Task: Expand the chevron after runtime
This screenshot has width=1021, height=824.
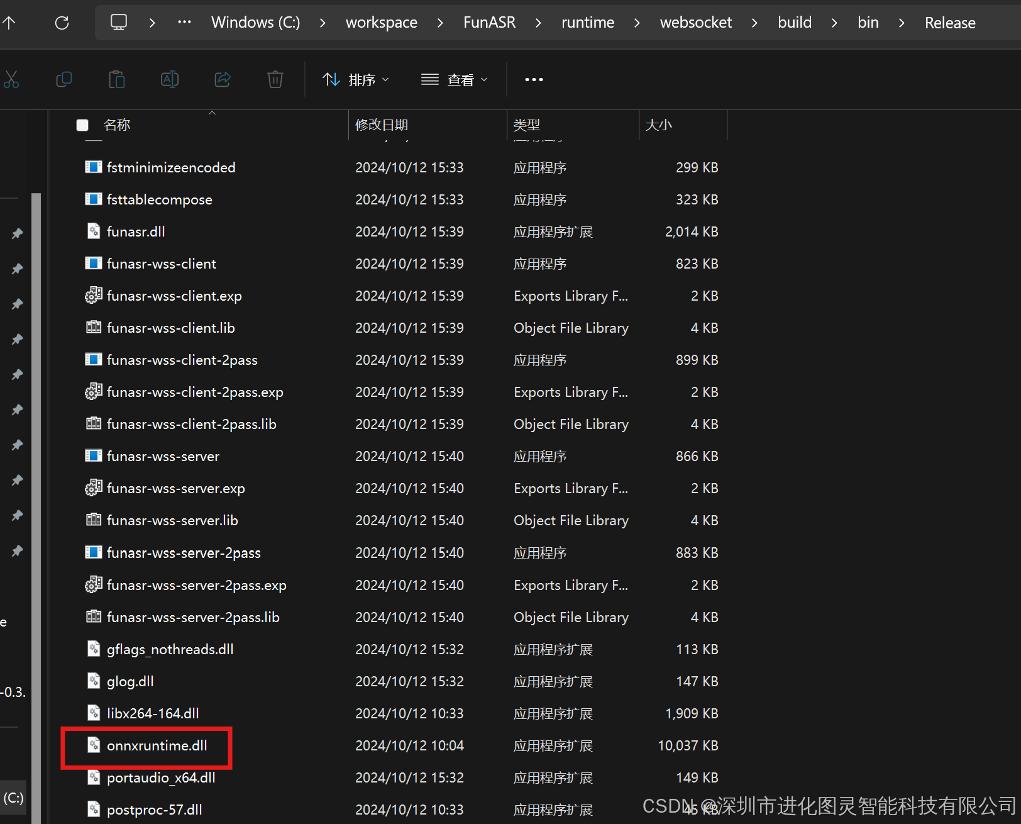Action: [637, 23]
